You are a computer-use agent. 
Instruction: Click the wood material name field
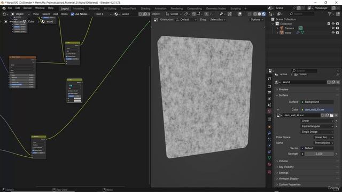[129, 14]
